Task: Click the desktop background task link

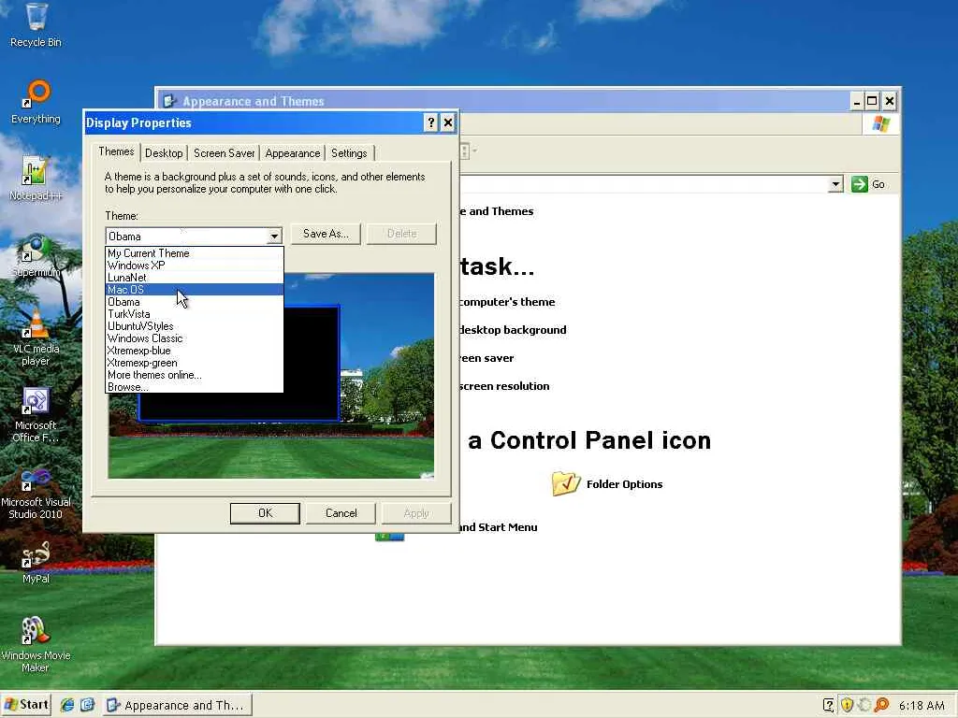Action: point(513,330)
